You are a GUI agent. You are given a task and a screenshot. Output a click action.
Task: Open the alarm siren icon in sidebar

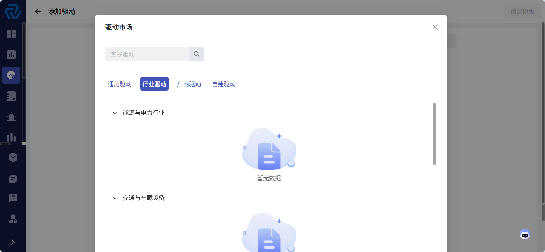[11, 117]
